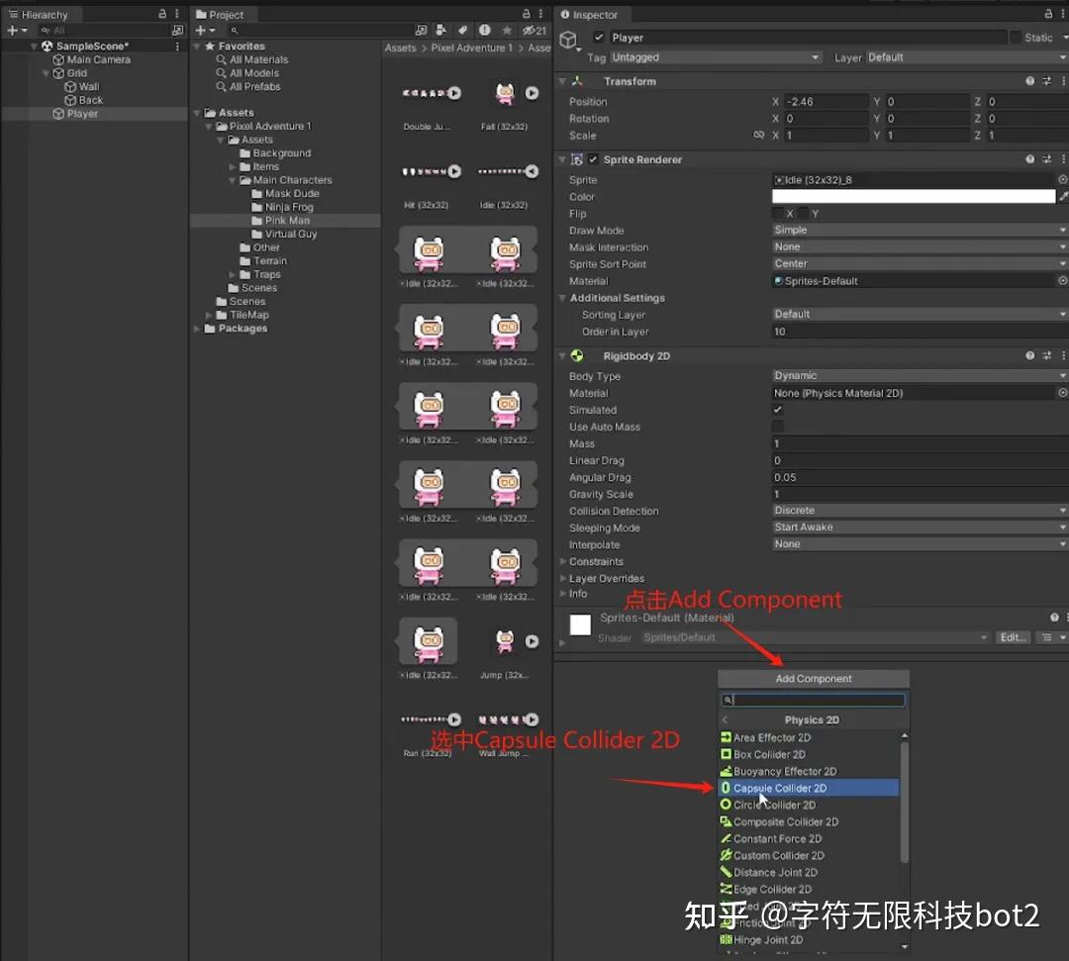Disable the Simulated checkbox
This screenshot has width=1069, height=961.
click(777, 410)
